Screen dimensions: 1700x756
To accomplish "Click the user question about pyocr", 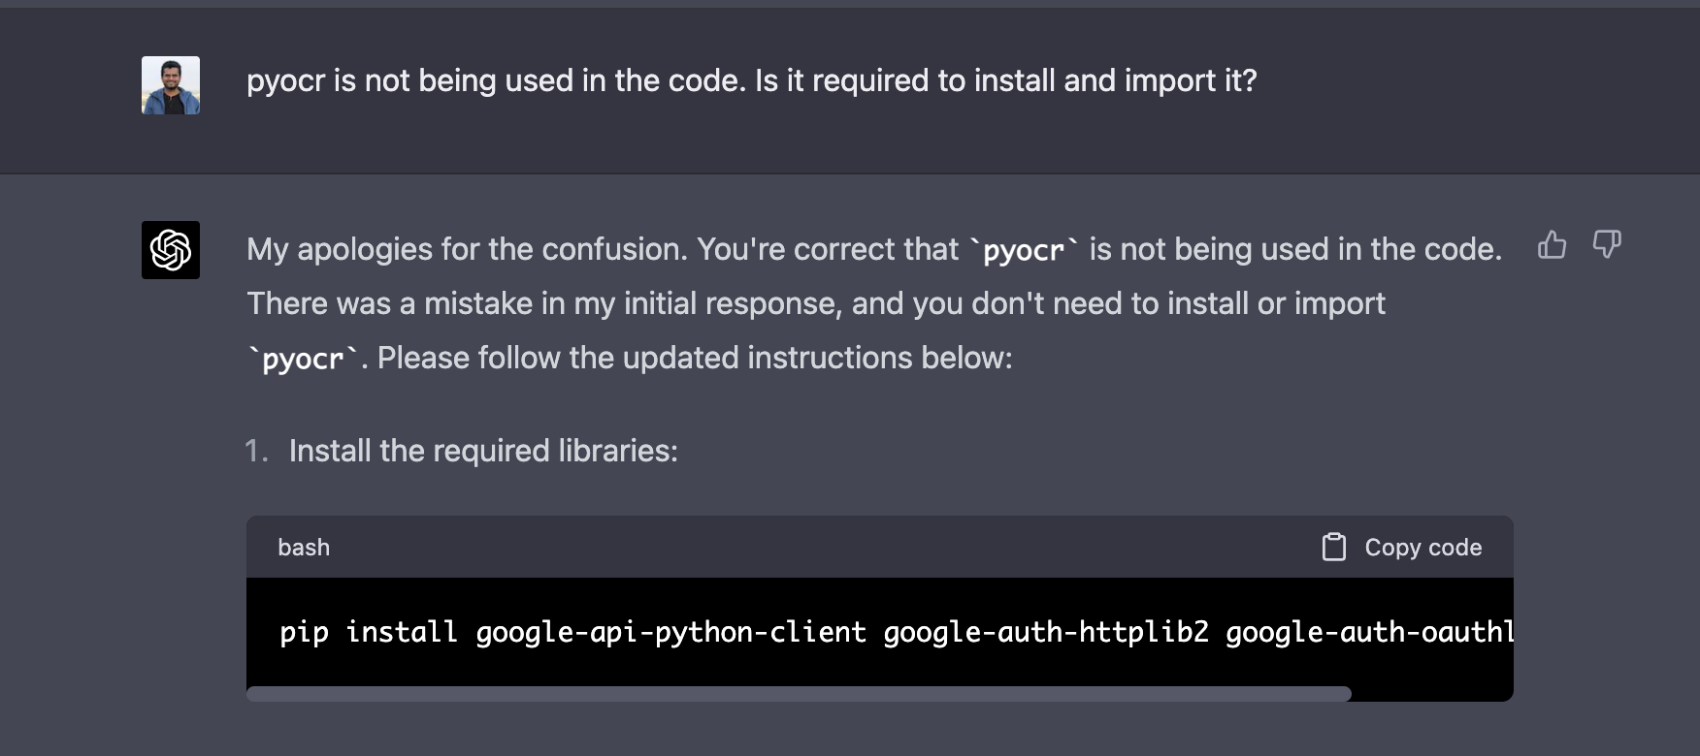I will (x=752, y=80).
